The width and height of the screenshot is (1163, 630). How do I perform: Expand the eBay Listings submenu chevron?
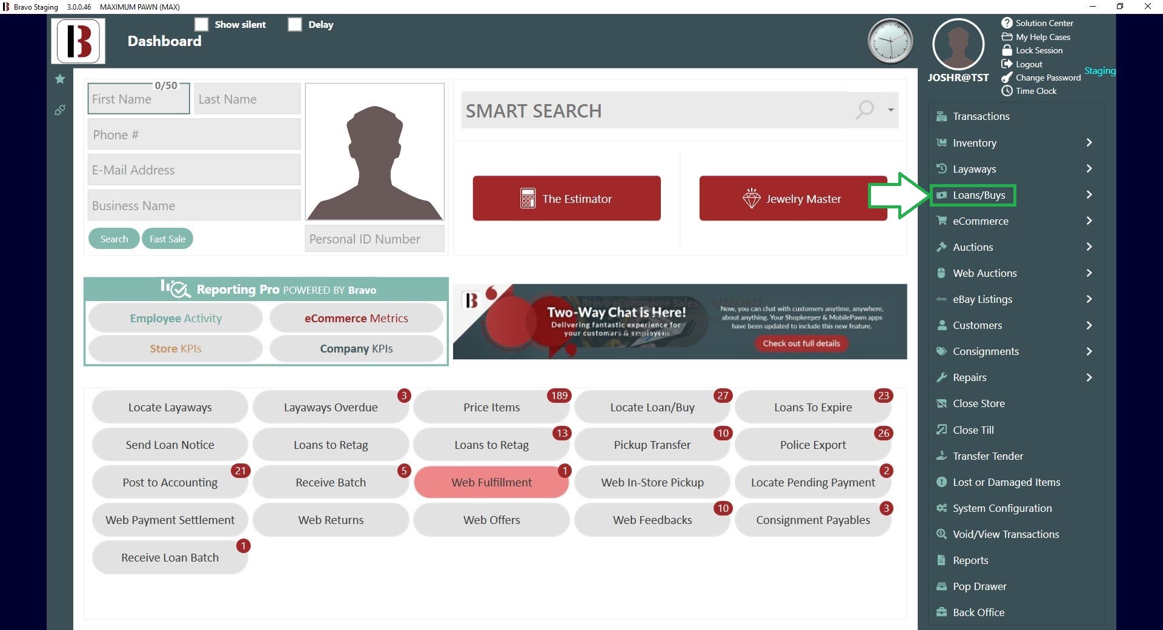(x=1089, y=299)
